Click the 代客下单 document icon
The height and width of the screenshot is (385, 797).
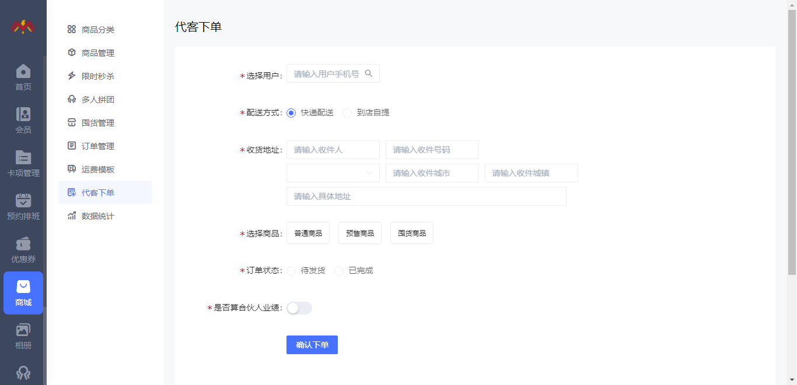(x=72, y=192)
